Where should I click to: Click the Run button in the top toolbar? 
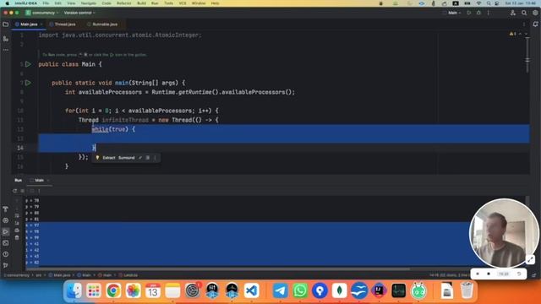click(x=468, y=13)
